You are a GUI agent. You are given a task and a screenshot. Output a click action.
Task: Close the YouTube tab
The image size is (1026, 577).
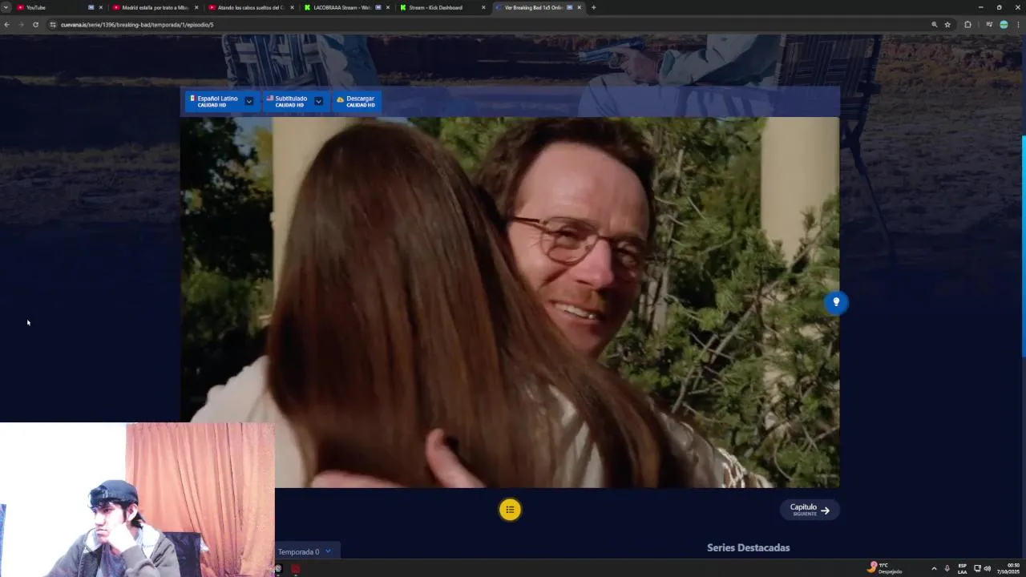pyautogui.click(x=100, y=7)
